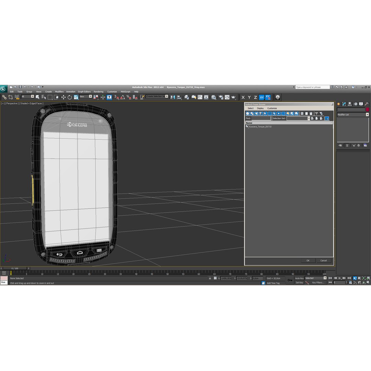The width and height of the screenshot is (371, 371).
Task: Activate the Select and Rotate tool
Action: click(x=69, y=97)
